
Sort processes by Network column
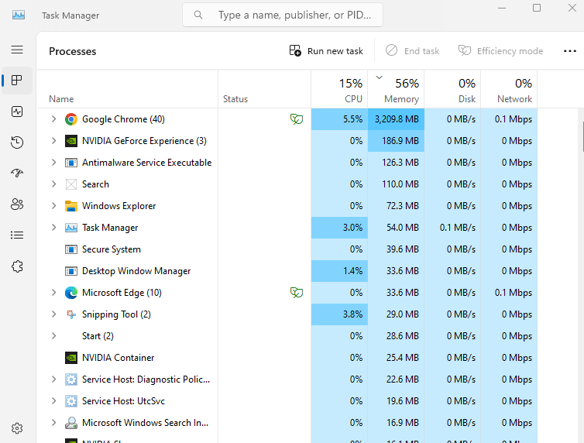(509, 90)
